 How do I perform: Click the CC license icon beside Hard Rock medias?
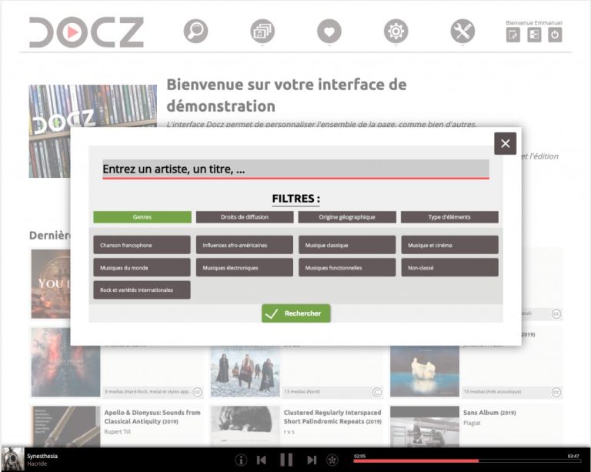coord(197,392)
